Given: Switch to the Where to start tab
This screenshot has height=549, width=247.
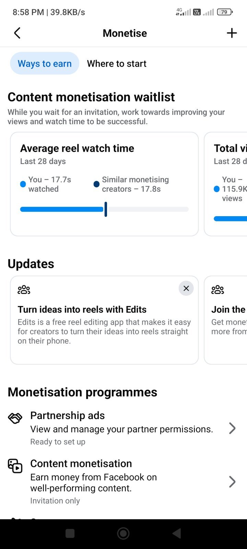Looking at the screenshot, I should click(117, 63).
